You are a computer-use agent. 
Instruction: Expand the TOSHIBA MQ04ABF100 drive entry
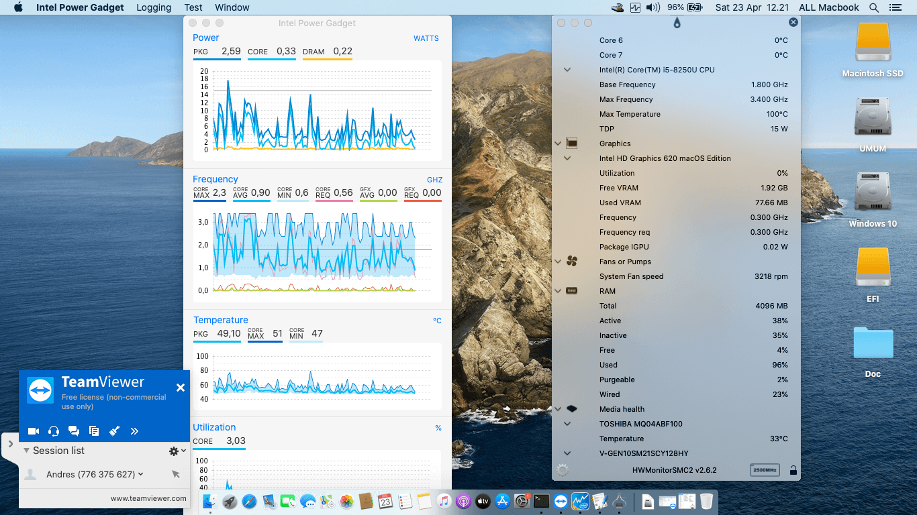[567, 423]
